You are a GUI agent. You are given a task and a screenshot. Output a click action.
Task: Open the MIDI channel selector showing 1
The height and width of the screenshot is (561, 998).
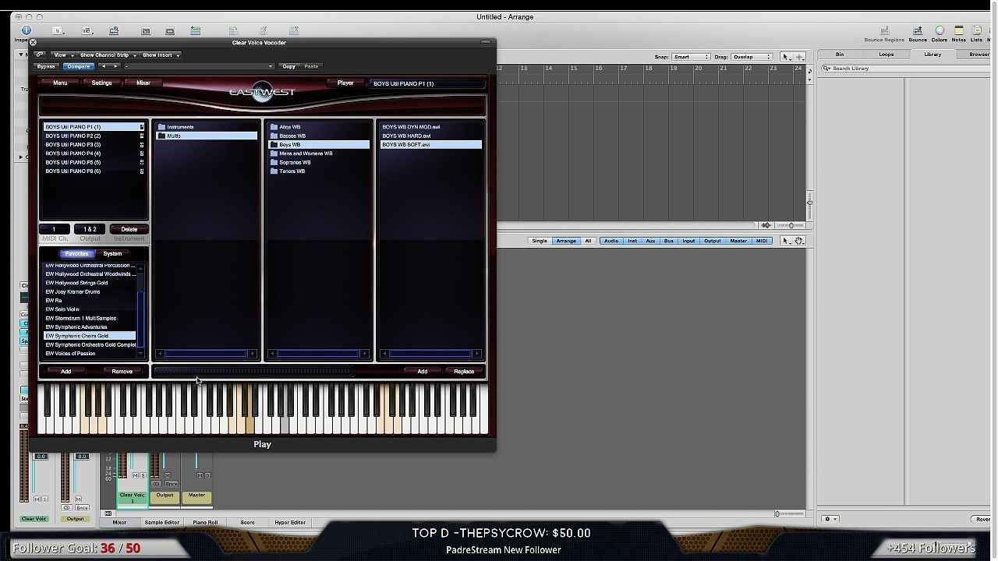point(55,229)
